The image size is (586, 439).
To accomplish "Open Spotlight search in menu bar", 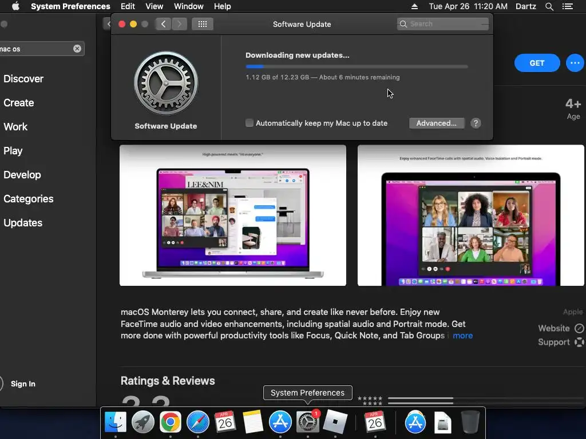I will click(549, 6).
